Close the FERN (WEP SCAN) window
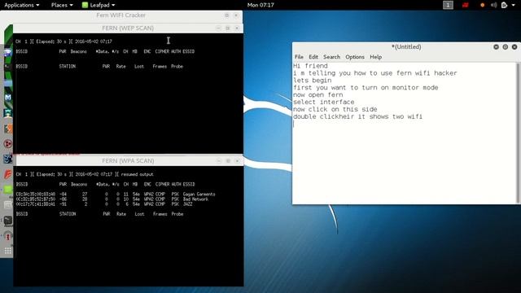The width and height of the screenshot is (521, 293). (237, 28)
